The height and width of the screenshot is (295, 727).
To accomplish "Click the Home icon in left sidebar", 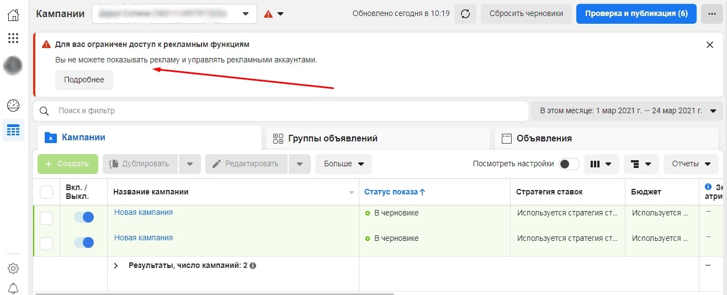I will 13,15.
